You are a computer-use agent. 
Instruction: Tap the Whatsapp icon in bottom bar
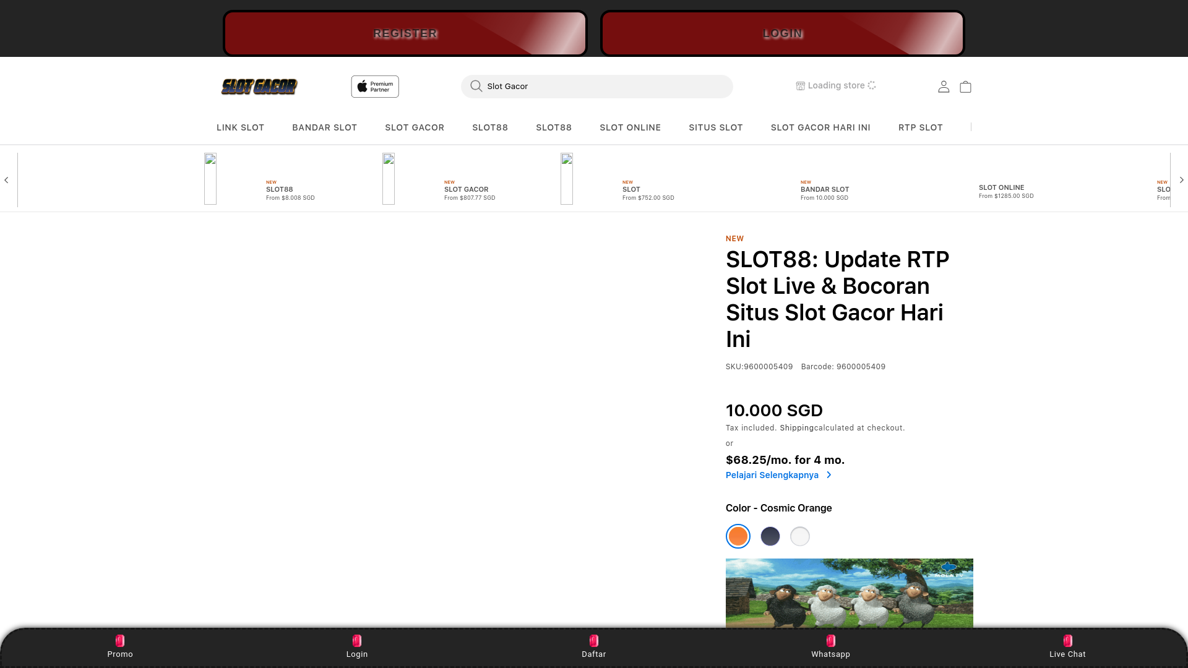pyautogui.click(x=830, y=641)
